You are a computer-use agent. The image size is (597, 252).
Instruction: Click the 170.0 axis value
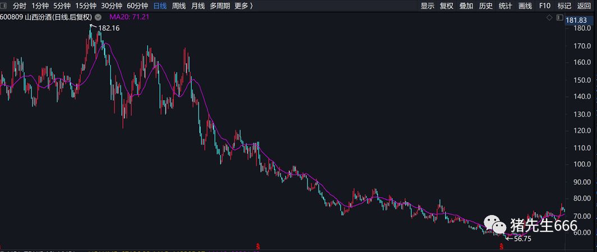pyautogui.click(x=582, y=46)
